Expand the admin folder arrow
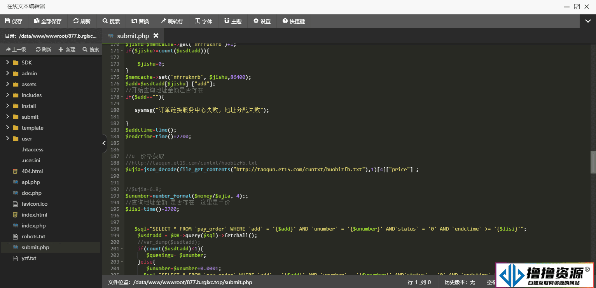This screenshot has height=288, width=596. tap(7, 73)
